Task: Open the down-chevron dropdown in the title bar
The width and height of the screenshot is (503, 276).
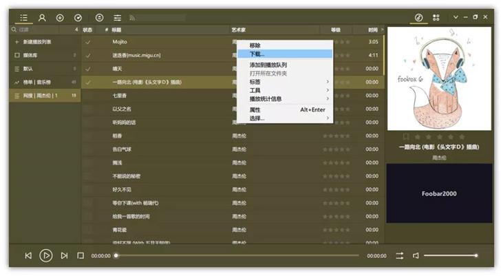Action: coord(456,17)
